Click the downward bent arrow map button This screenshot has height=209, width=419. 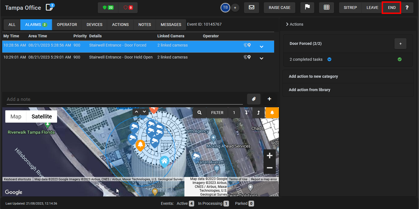point(246,113)
